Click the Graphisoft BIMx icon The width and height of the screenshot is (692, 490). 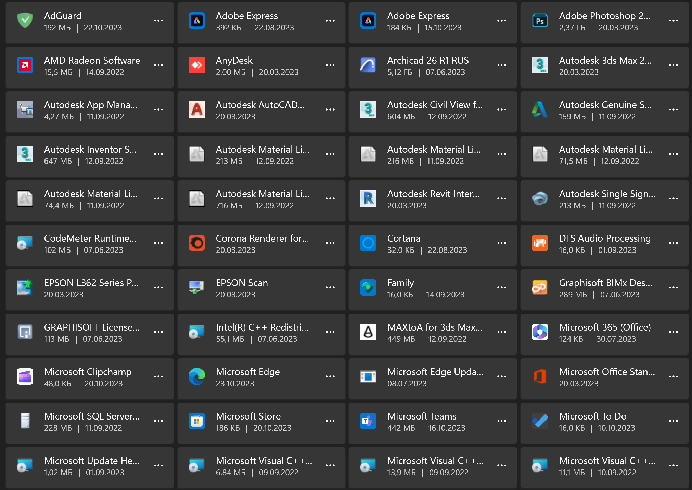[540, 288]
